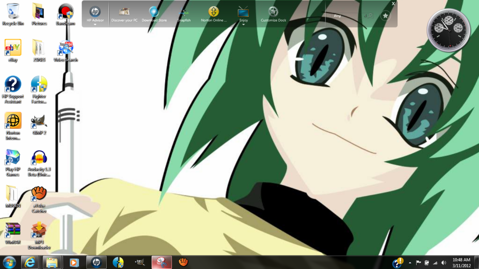Image resolution: width=479 pixels, height=269 pixels.
Task: Select the WinRAR desktop shortcut
Action: 13,233
